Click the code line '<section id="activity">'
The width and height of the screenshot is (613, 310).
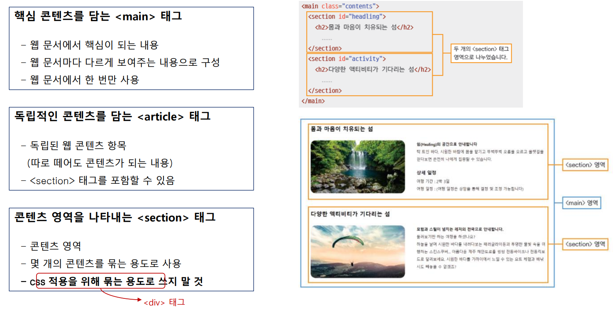pos(347,59)
